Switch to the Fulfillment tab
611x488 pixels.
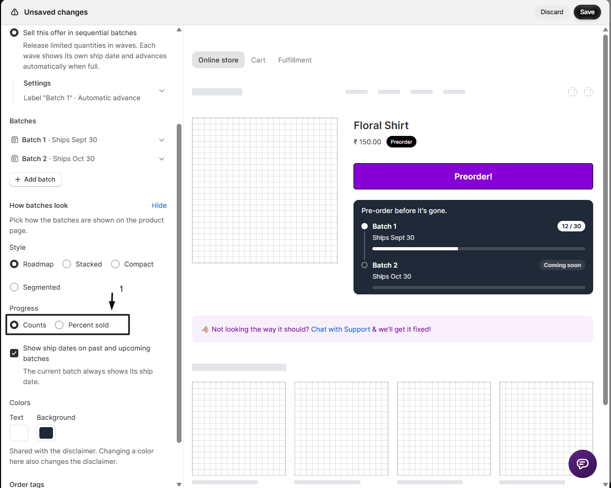(295, 60)
